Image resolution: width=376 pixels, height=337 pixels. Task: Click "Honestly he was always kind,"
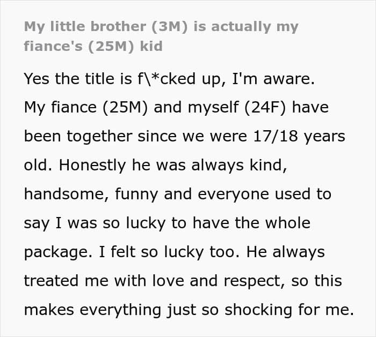click(173, 165)
